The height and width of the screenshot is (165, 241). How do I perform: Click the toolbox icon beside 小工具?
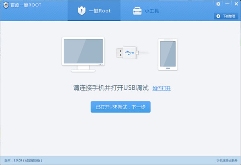(x=137, y=11)
